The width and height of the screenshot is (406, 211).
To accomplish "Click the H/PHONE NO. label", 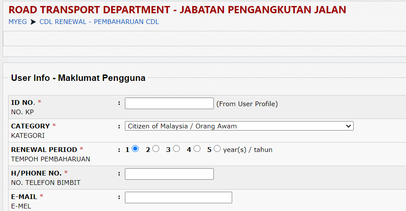I will coord(36,173).
